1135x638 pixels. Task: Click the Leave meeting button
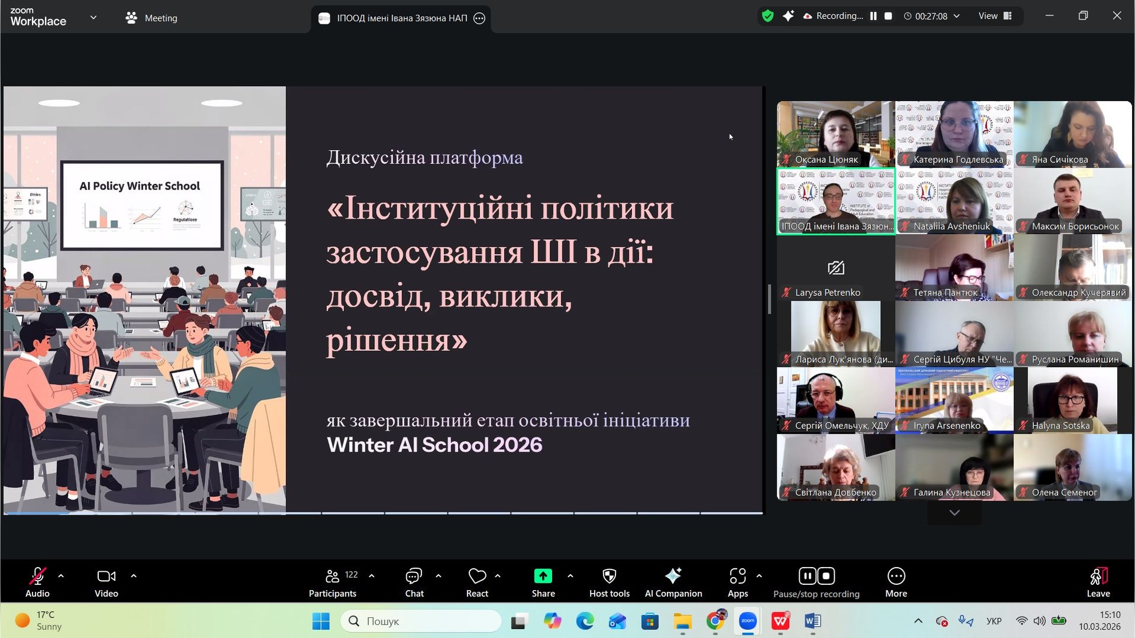(x=1098, y=582)
